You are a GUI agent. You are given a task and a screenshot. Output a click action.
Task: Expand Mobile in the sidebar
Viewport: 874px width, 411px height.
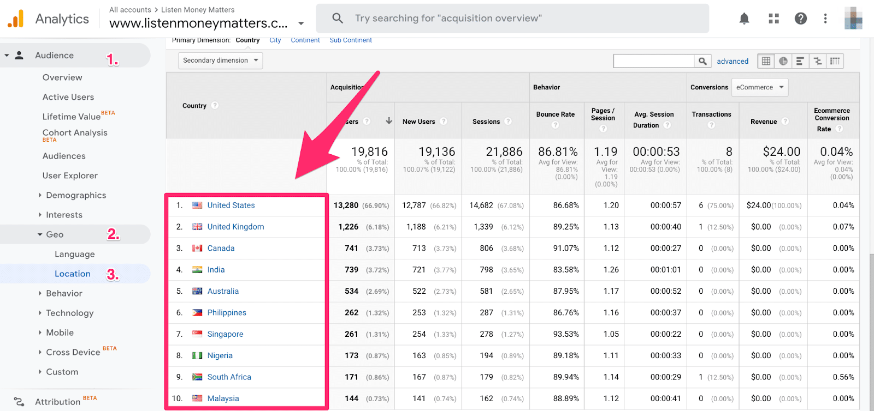click(40, 333)
